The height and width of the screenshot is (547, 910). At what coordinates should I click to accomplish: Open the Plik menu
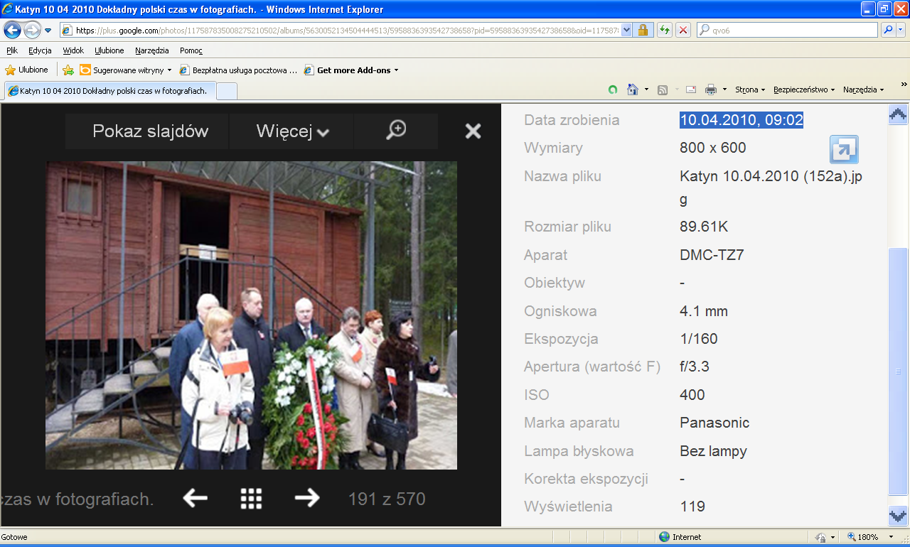tap(12, 50)
